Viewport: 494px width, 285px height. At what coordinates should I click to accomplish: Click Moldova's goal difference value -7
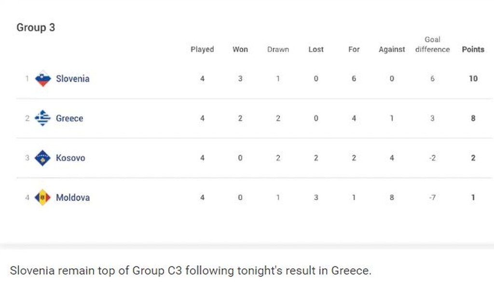click(x=432, y=197)
